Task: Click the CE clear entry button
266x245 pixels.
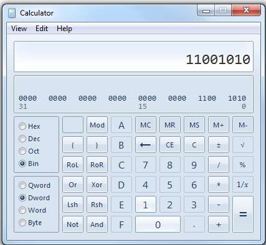Action: coord(170,145)
